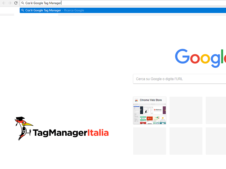The image size is (226, 169).
Task: Click the search magnifier icon in address bar
Action: pyautogui.click(x=23, y=3)
